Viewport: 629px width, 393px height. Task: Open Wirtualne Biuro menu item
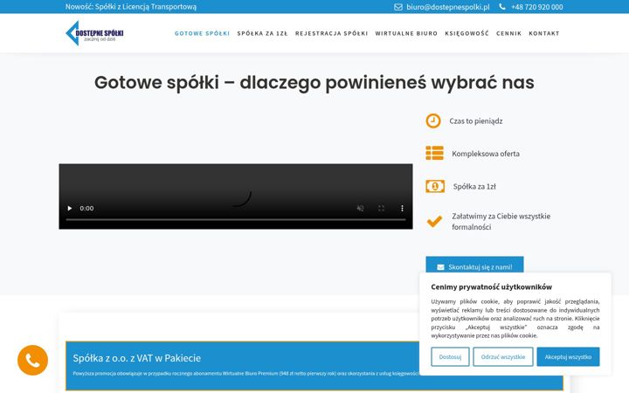coord(406,34)
